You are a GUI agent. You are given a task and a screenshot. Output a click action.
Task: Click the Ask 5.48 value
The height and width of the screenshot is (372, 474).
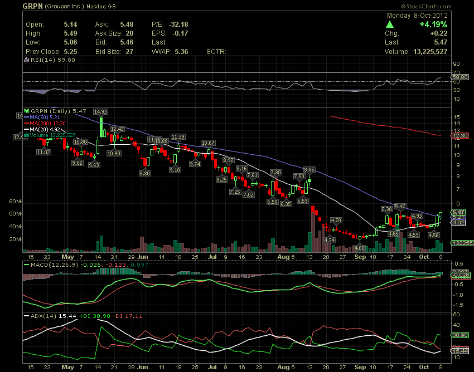tap(127, 25)
